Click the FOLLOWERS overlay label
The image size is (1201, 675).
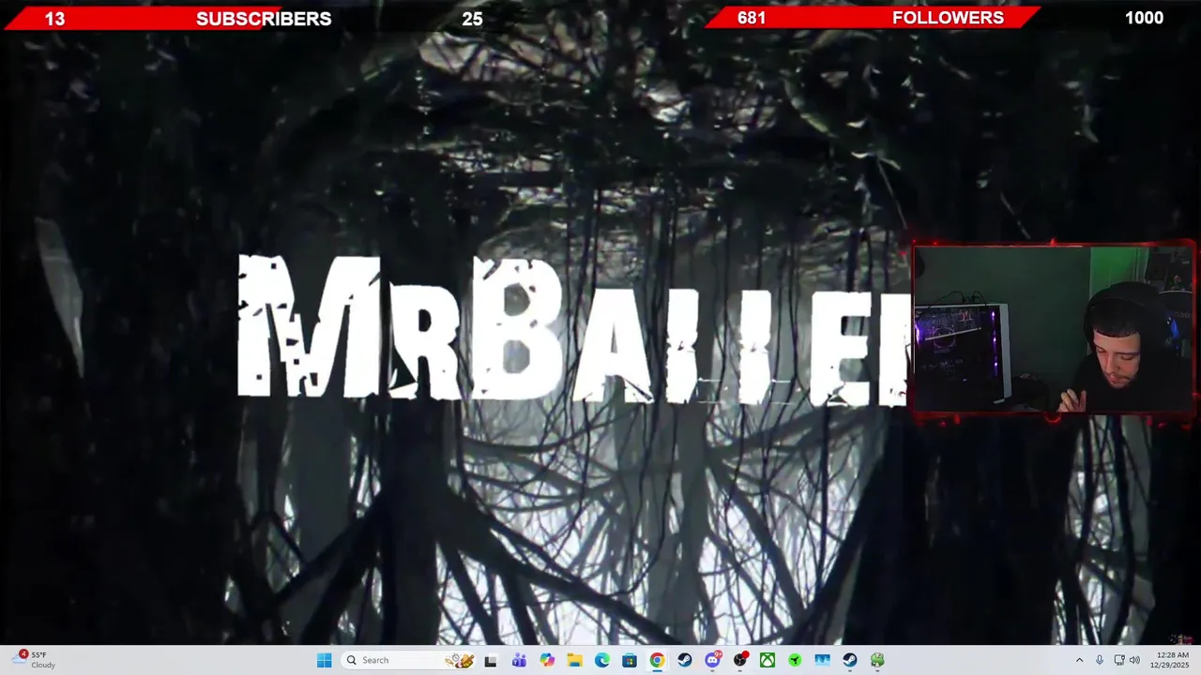pyautogui.click(x=948, y=18)
